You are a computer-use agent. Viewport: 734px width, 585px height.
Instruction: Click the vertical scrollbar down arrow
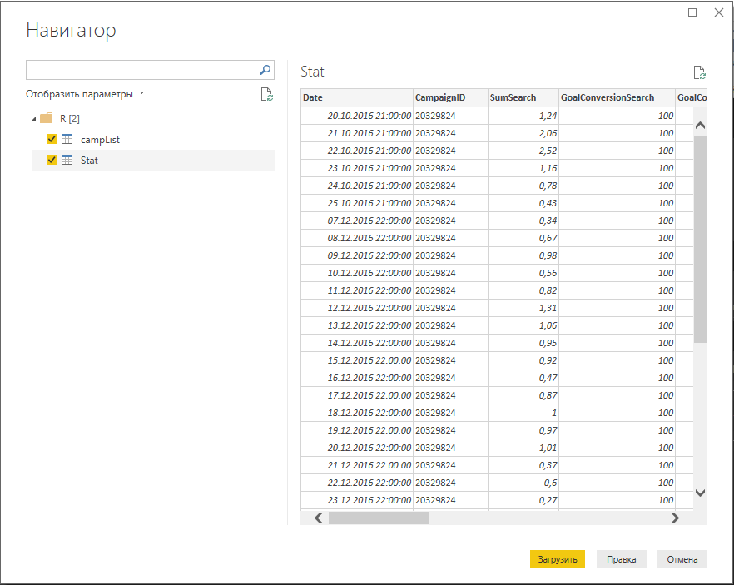click(701, 493)
